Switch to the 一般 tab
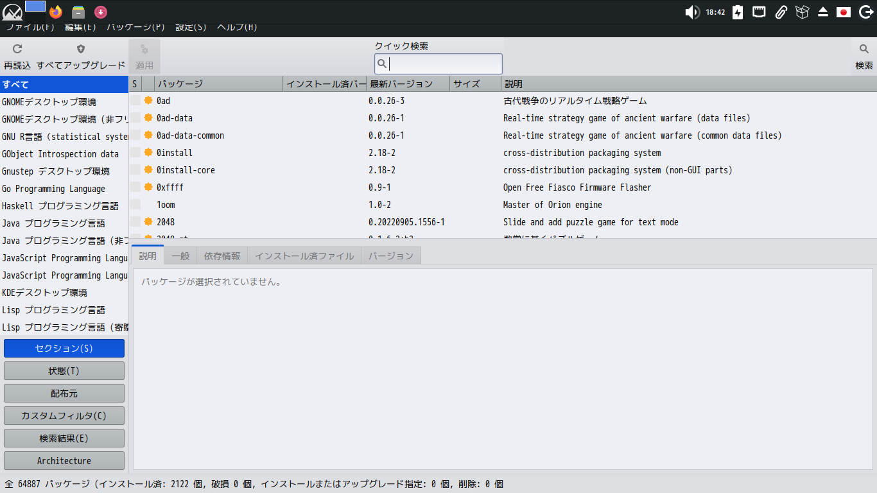Image resolution: width=877 pixels, height=493 pixels. click(x=180, y=255)
